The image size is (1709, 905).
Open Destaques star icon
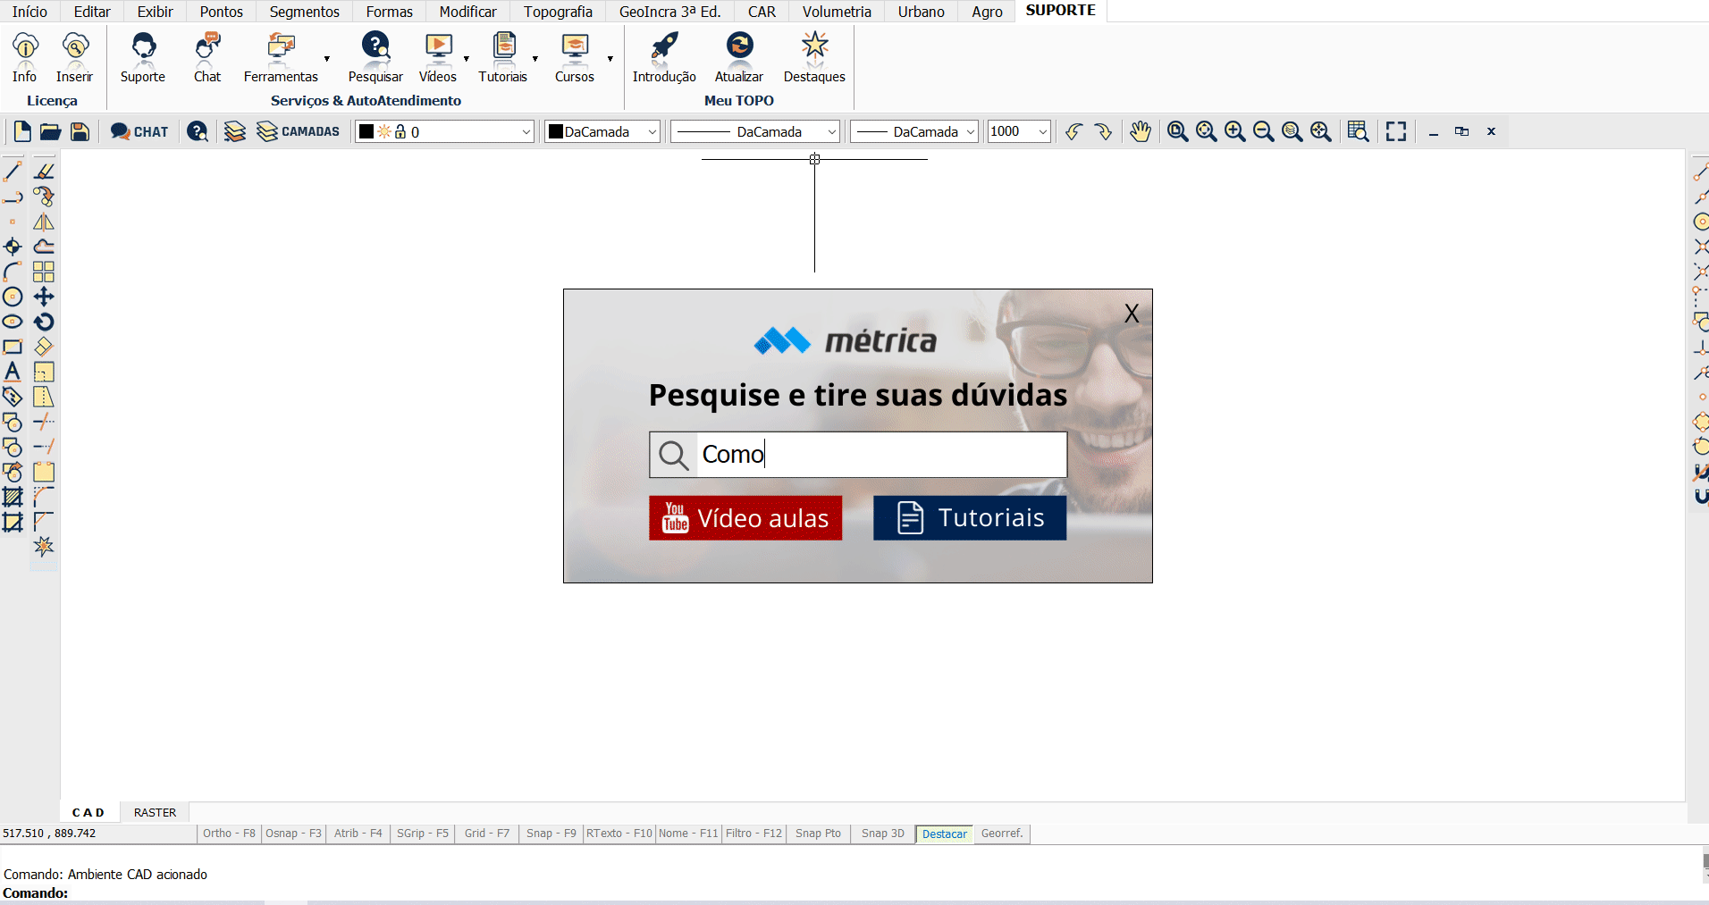coord(814,46)
